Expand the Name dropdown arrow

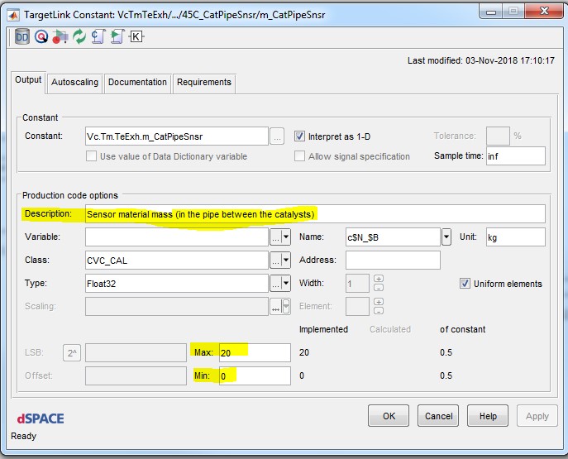[x=446, y=237]
